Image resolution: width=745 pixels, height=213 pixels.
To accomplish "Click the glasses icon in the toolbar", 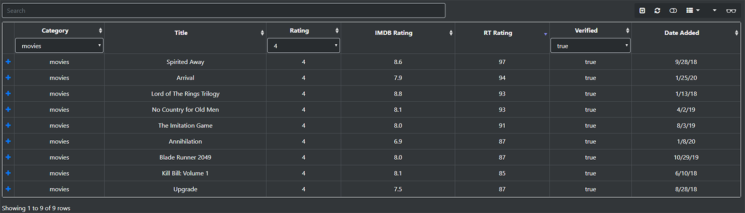I will pyautogui.click(x=731, y=11).
